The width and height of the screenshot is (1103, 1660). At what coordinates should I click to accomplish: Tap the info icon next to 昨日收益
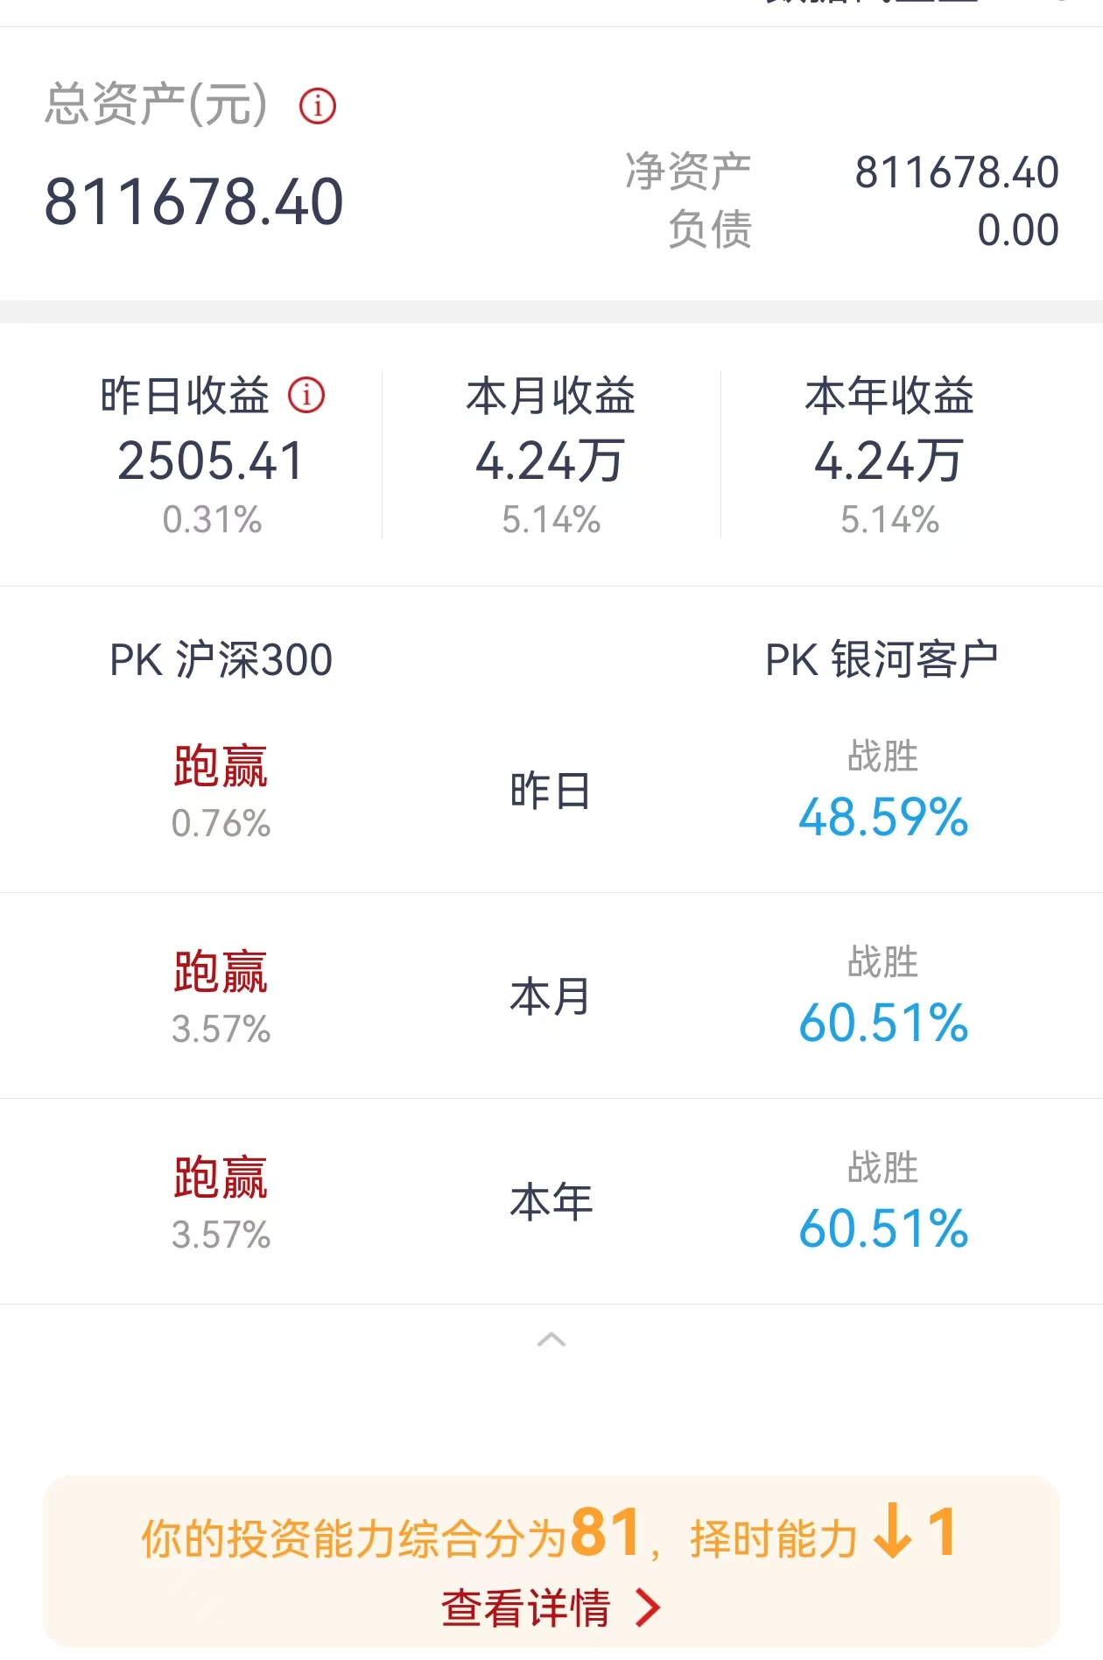306,395
